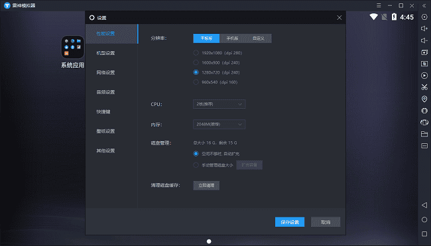Click the Wi-Fi status icon
This screenshot has width=431, height=246.
click(x=373, y=17)
